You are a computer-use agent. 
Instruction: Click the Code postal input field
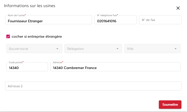pyautogui.click(x=27, y=68)
